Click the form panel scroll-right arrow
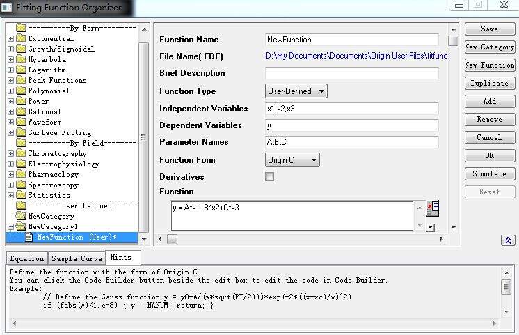This screenshot has width=519, height=335. coord(442,239)
